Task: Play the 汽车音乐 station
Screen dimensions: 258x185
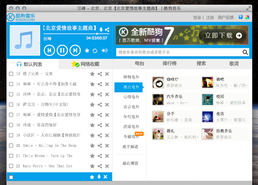Action: [158, 100]
